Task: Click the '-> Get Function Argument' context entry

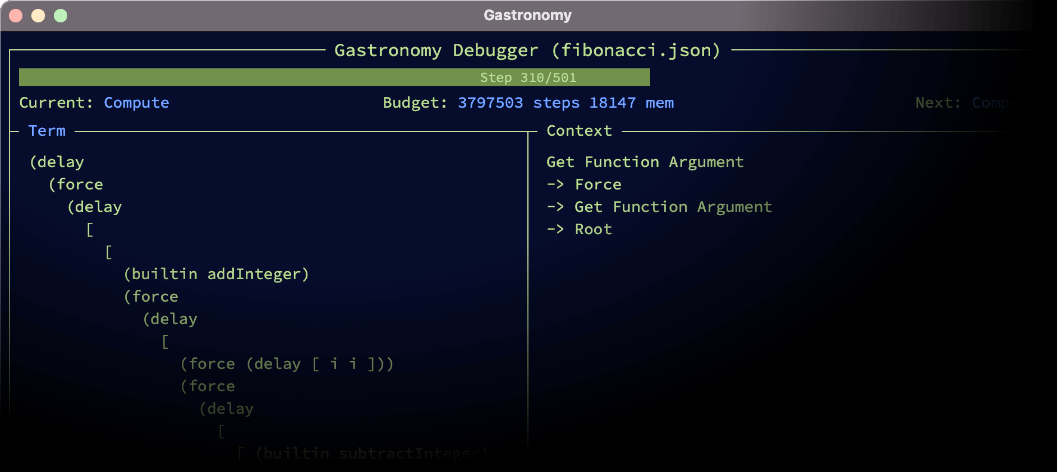Action: click(x=659, y=207)
